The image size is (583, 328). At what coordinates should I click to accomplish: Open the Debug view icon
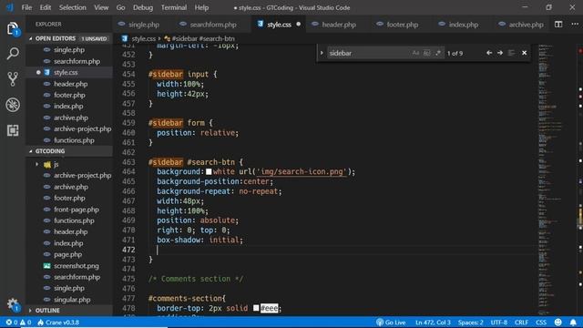[13, 105]
